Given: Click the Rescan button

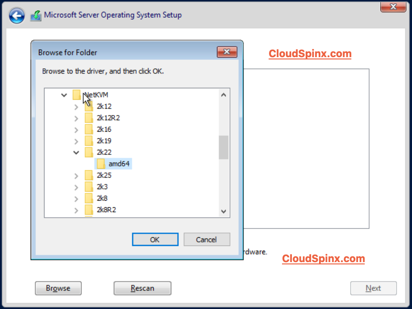Looking at the screenshot, I should point(142,289).
